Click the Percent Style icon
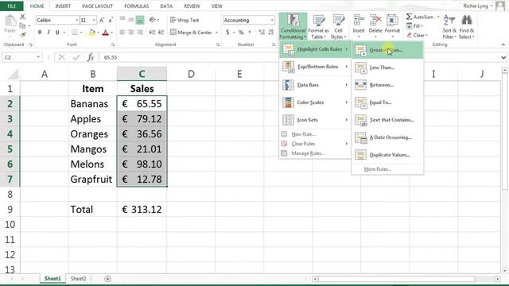Viewport: 509px width, 286px height. coord(241,32)
